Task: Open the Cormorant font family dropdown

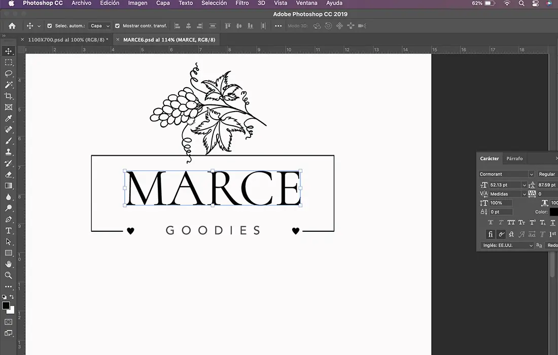Action: coord(506,174)
